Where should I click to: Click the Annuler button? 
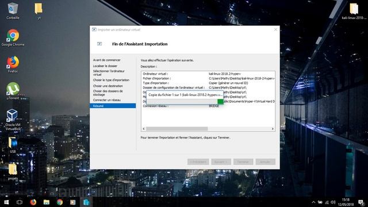266,162
